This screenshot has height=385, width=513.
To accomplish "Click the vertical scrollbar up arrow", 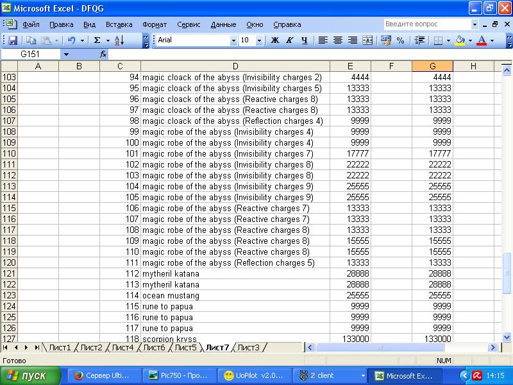I will click(x=507, y=70).
